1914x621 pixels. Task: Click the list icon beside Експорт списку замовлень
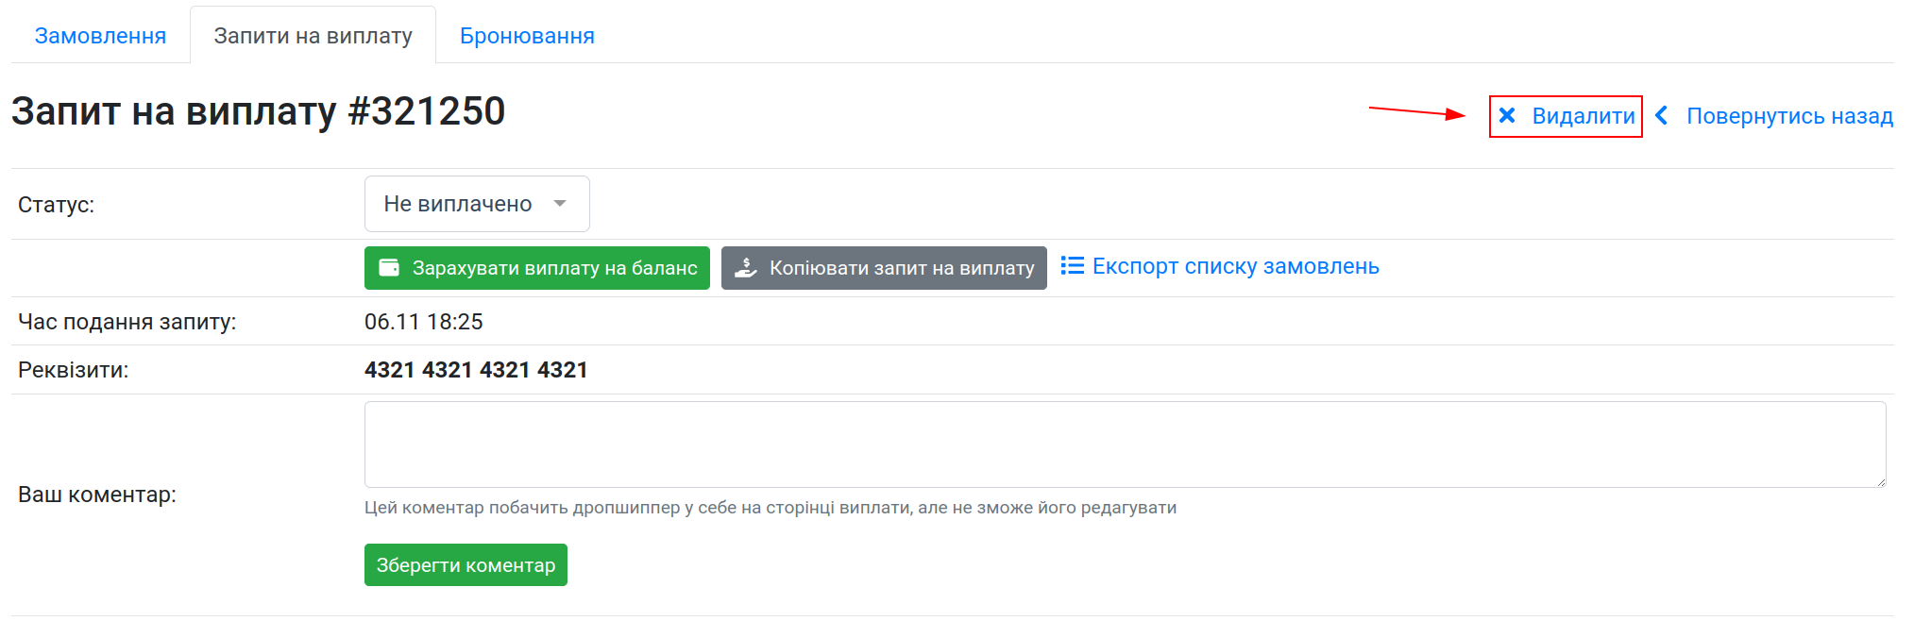pyautogui.click(x=1072, y=266)
